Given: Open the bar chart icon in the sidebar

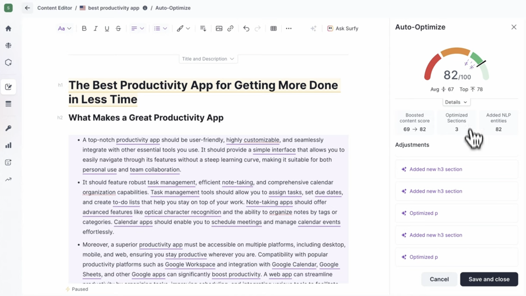Looking at the screenshot, I should coord(8,145).
